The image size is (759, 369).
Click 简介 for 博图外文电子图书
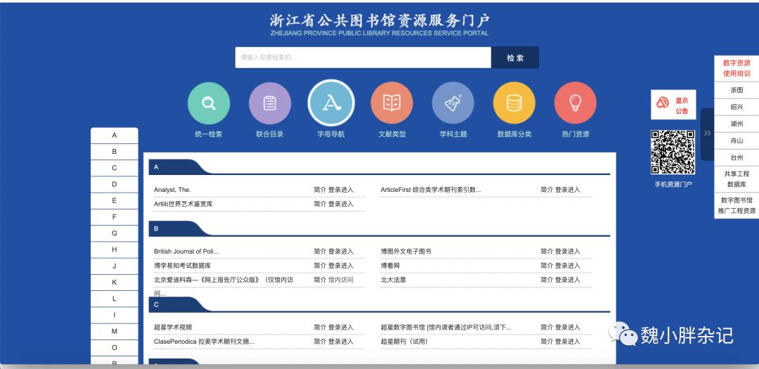coord(547,252)
